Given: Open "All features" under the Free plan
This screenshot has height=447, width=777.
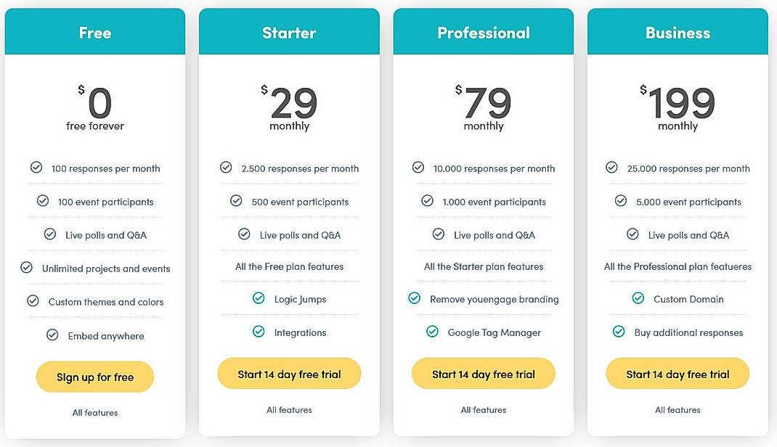Looking at the screenshot, I should pos(94,412).
